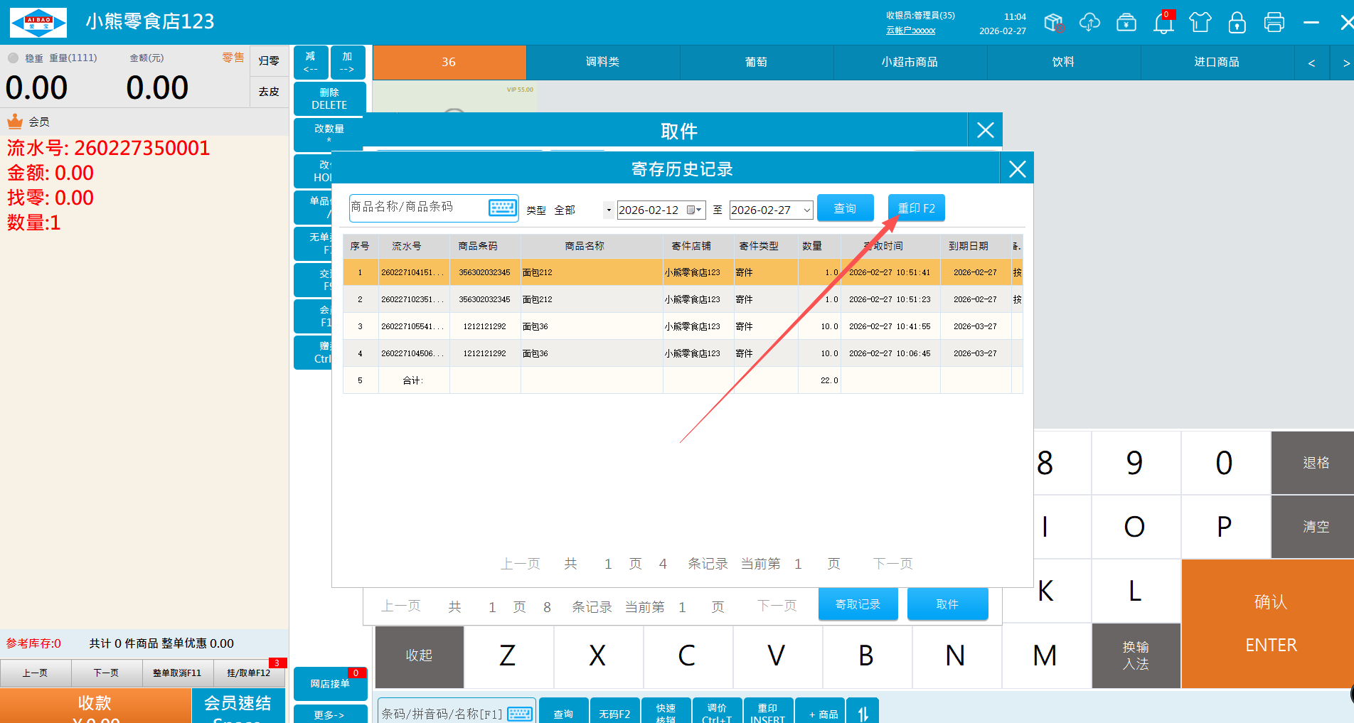This screenshot has height=723, width=1354.
Task: Click the 查询 button in history dialog
Action: 845,208
